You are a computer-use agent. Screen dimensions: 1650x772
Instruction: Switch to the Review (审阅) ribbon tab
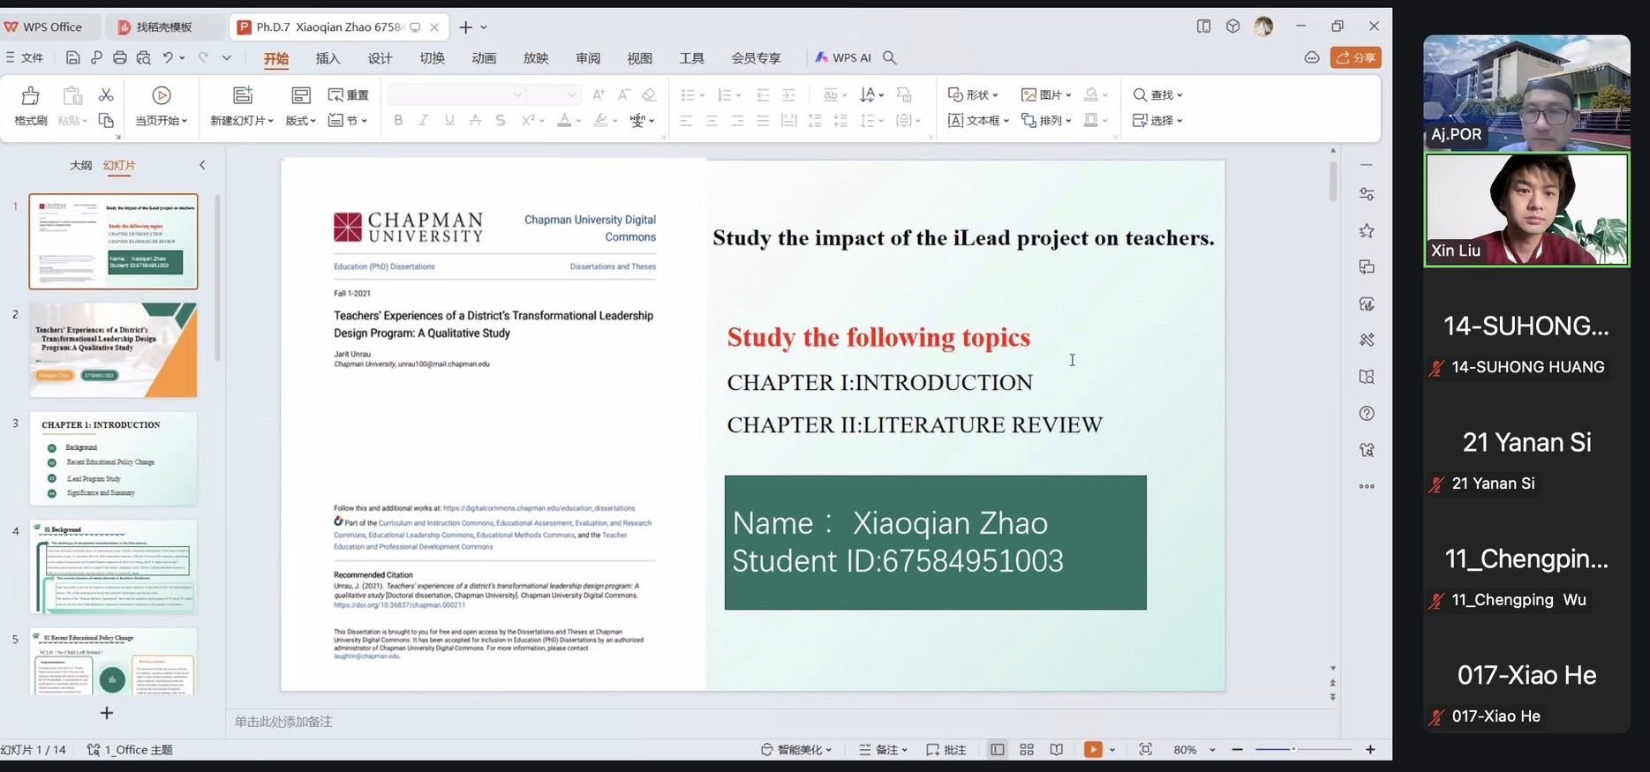point(588,58)
